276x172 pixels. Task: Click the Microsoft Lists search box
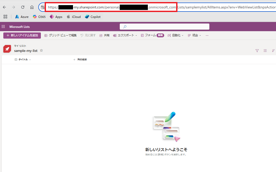click(164, 27)
